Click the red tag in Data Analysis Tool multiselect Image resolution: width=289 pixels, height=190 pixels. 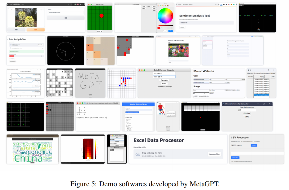[x=12, y=56]
